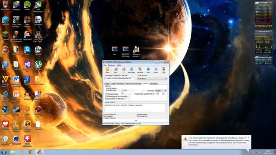The height and width of the screenshot is (155, 276).
Task: Open the About toolbar icon
Action: 156,70
